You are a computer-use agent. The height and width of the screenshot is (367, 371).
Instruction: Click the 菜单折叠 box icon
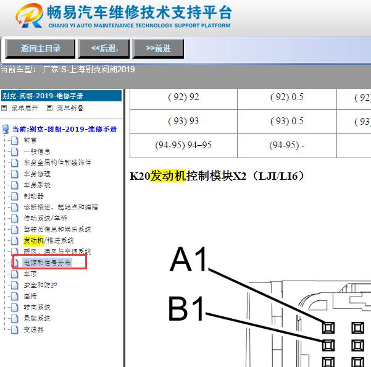(x=49, y=108)
